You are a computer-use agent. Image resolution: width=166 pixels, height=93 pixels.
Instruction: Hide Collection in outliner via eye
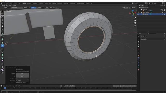tap(163, 9)
